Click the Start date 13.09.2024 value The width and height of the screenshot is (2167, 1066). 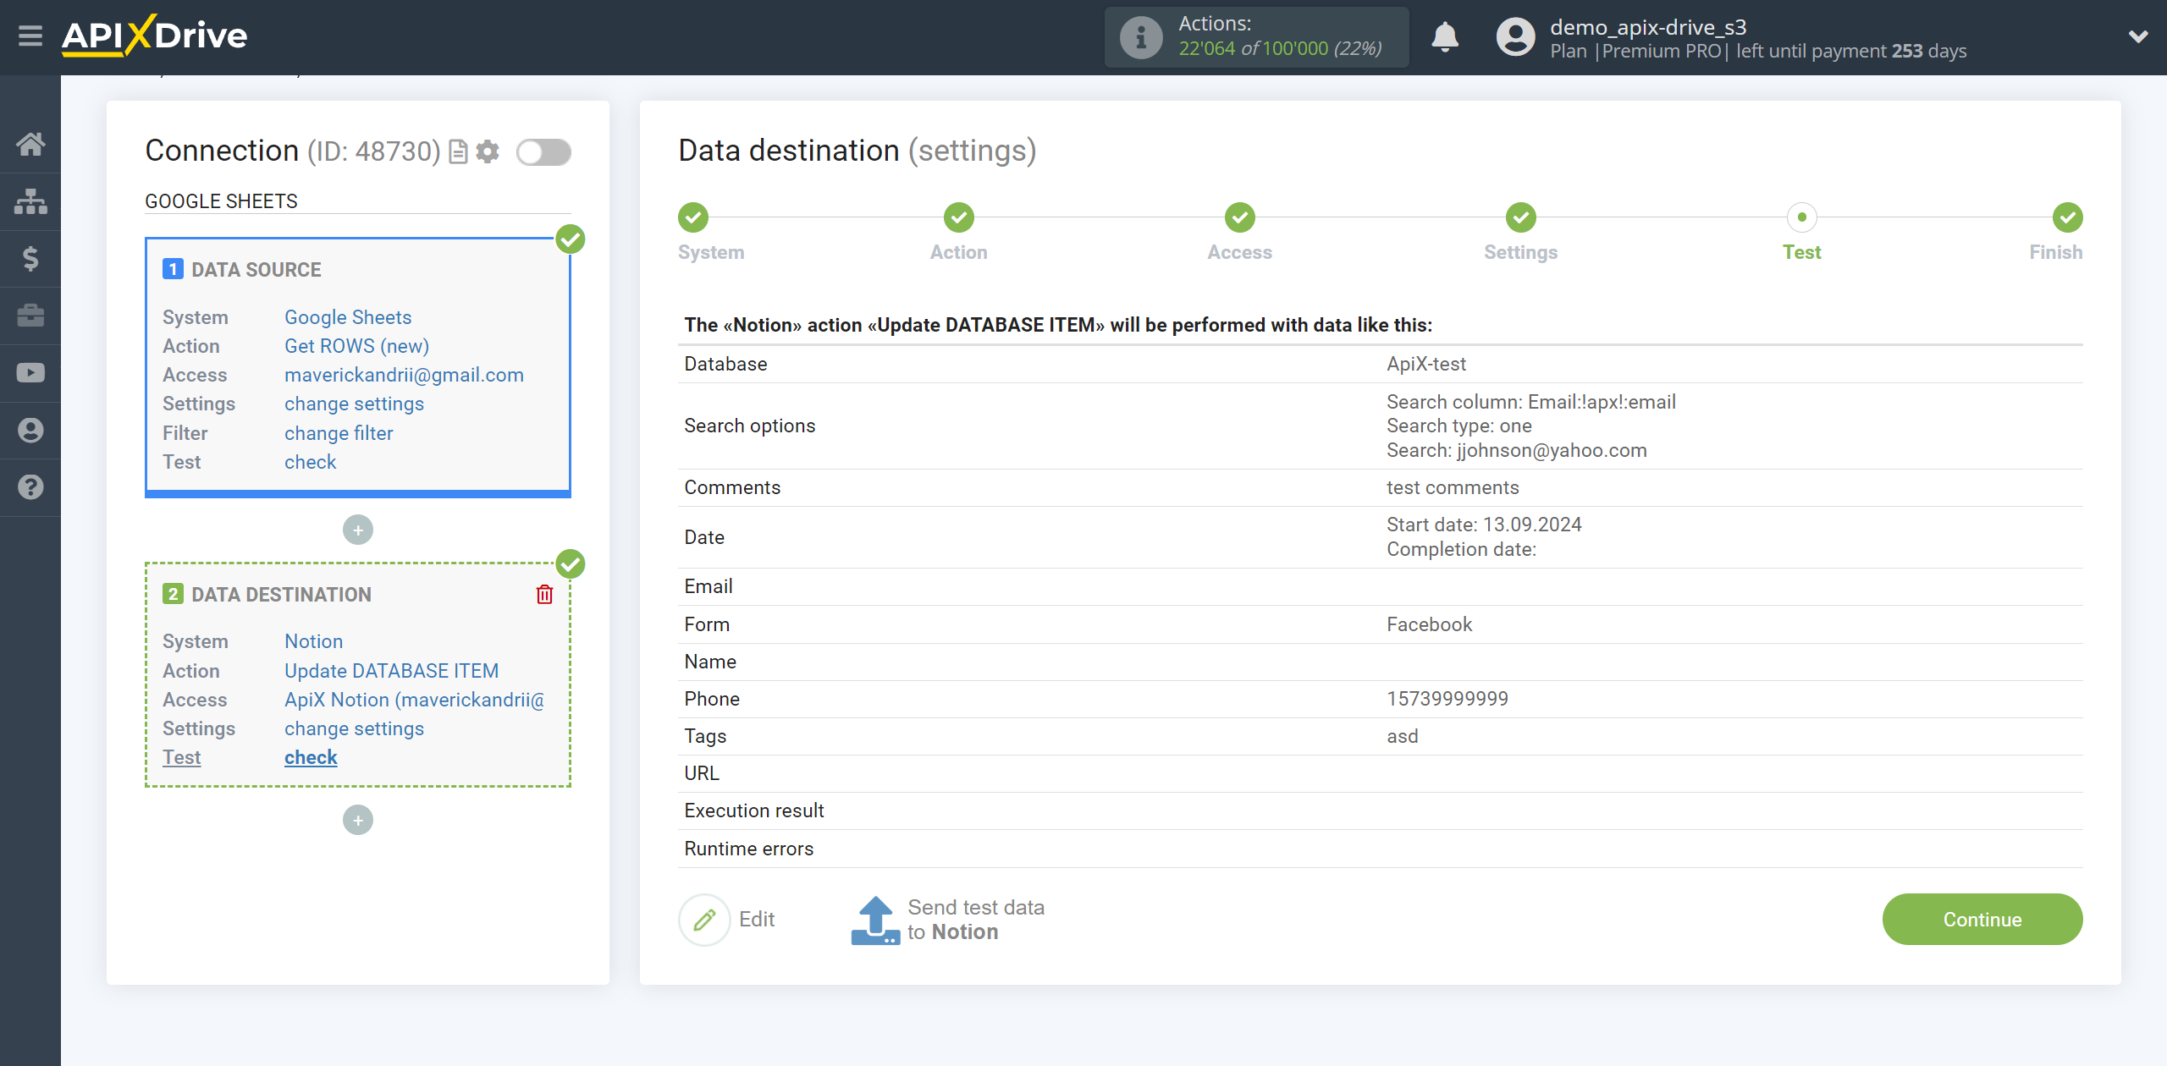coord(1484,525)
